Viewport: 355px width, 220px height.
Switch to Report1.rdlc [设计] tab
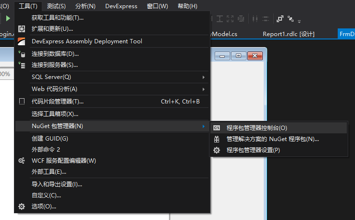click(288, 34)
